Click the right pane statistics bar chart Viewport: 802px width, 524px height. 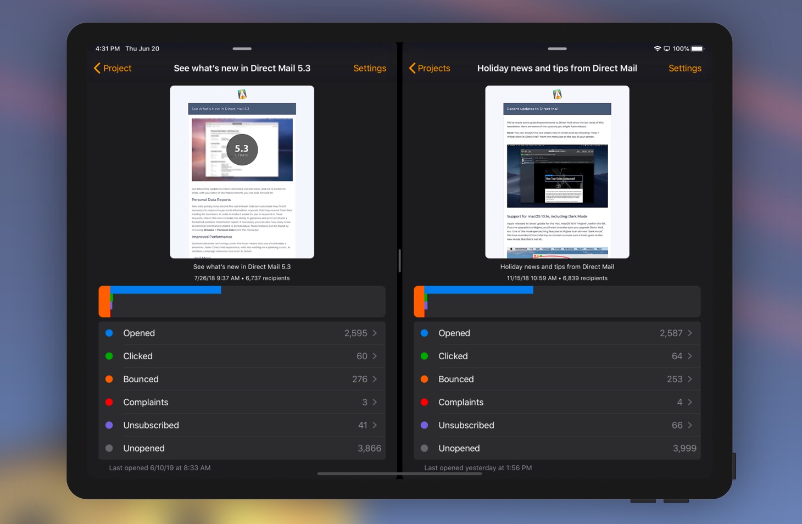(x=557, y=302)
